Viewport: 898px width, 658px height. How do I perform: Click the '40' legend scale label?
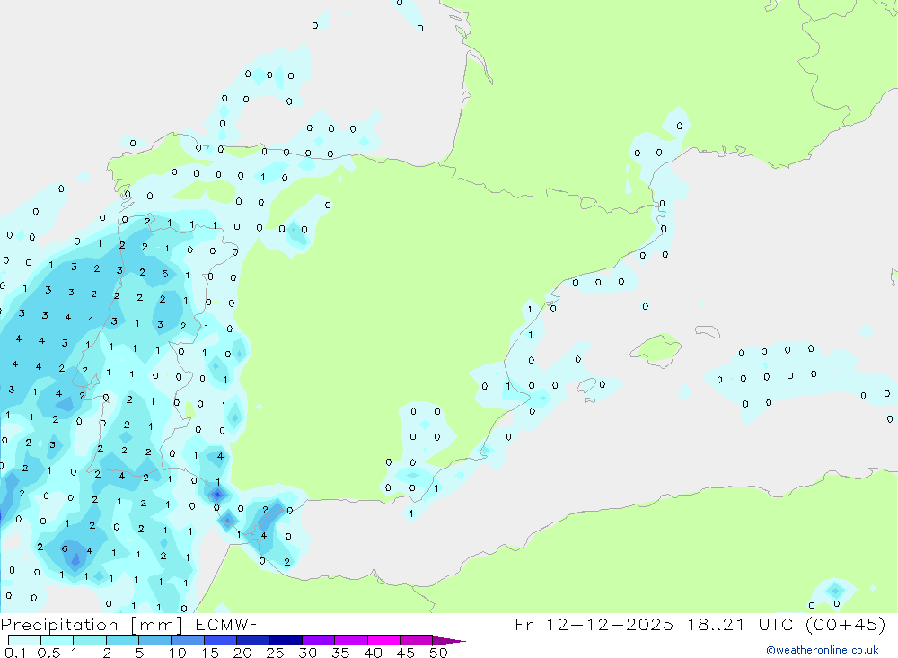coord(374,653)
